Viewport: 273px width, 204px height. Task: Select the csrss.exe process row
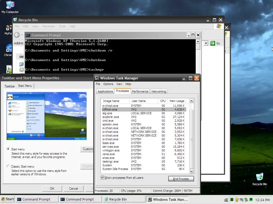click(x=144, y=154)
